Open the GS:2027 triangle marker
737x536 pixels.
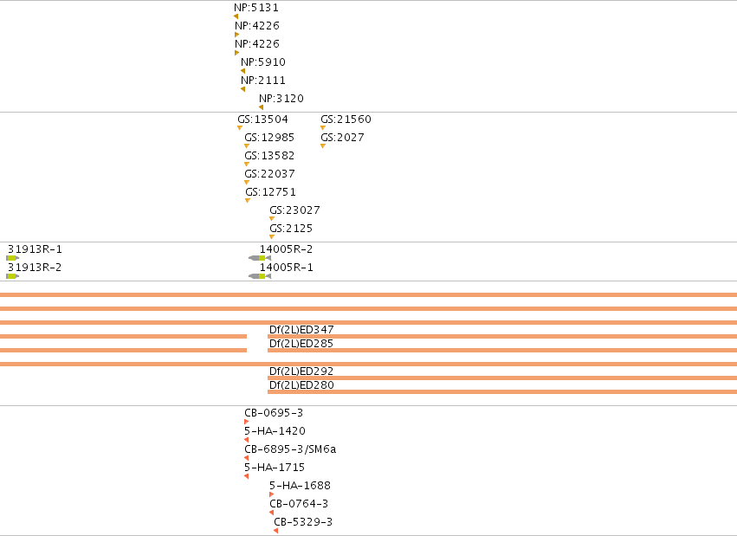click(x=323, y=146)
